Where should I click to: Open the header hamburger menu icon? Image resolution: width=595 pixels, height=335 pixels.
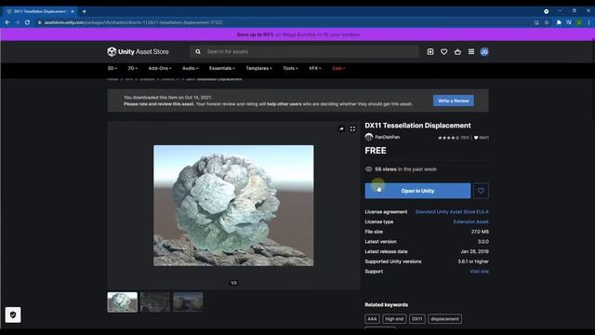pyautogui.click(x=471, y=52)
